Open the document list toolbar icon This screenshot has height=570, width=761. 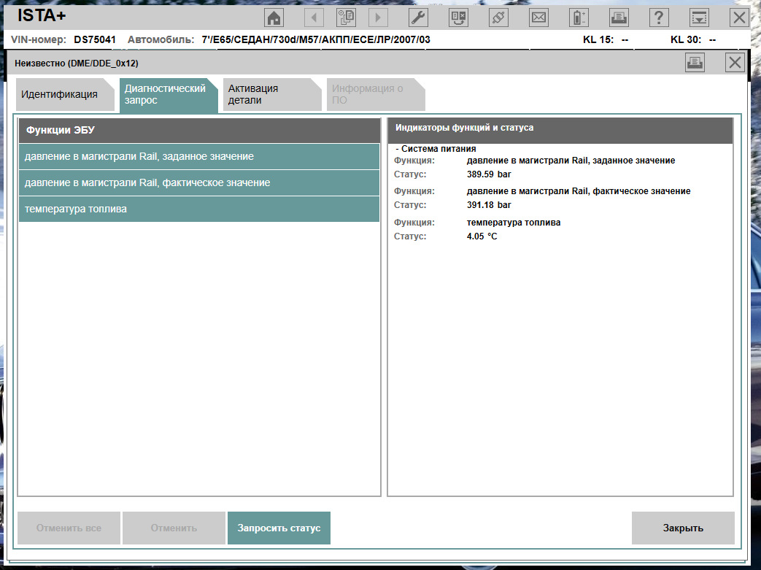coord(346,18)
